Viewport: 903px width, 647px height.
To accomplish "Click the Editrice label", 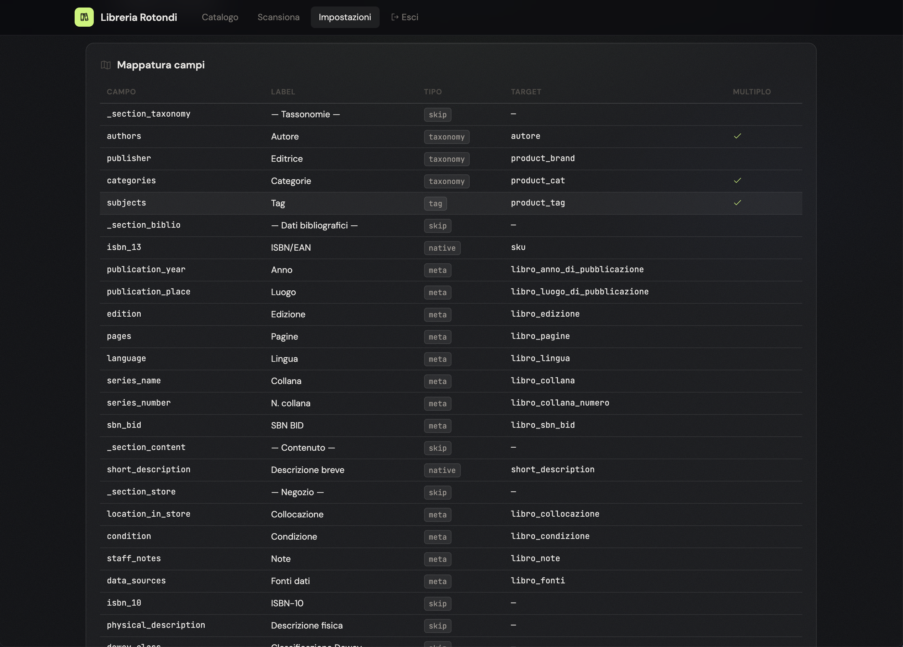I will (287, 159).
